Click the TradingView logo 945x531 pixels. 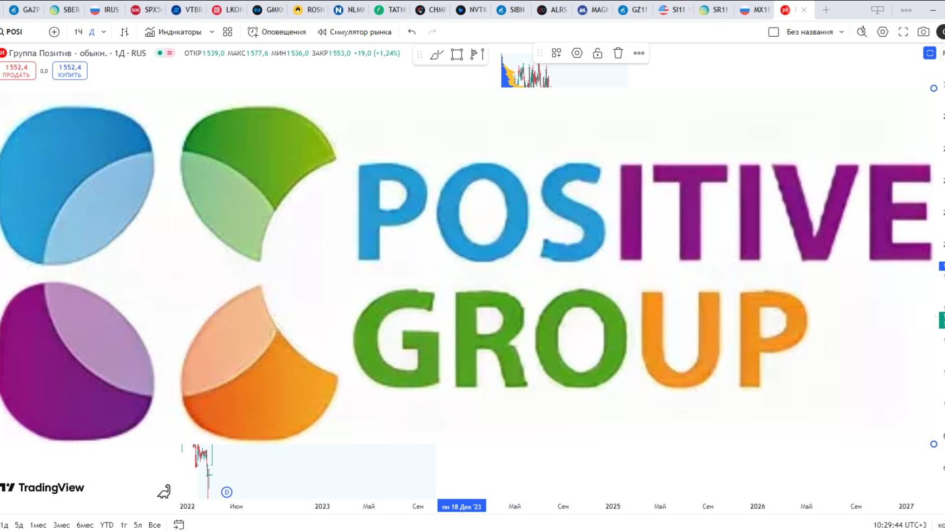[x=42, y=488]
